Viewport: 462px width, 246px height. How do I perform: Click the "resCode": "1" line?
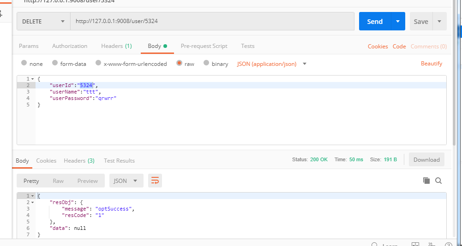click(x=84, y=216)
